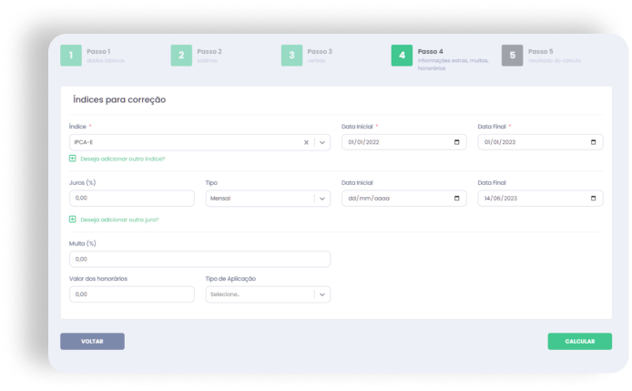This screenshot has height=391, width=632.
Task: Open the Tipo de Aplicação dropdown
Action: 321,294
